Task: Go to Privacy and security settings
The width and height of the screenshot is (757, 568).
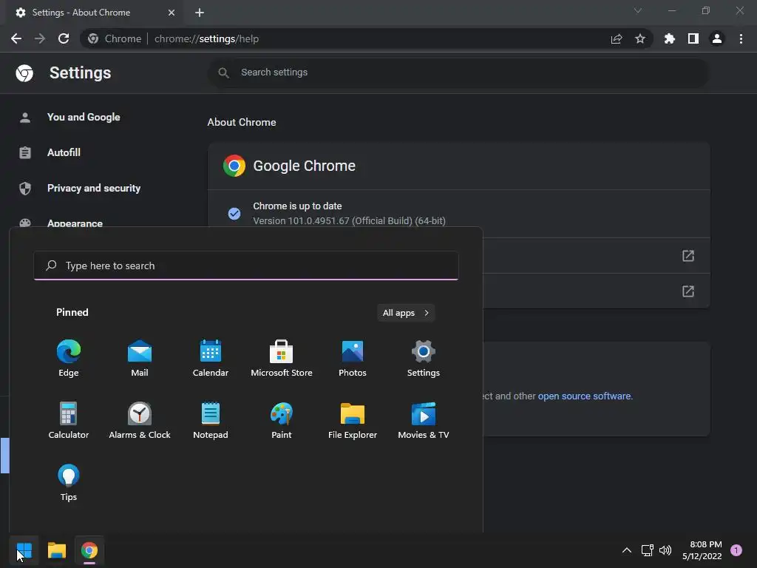Action: click(x=94, y=188)
